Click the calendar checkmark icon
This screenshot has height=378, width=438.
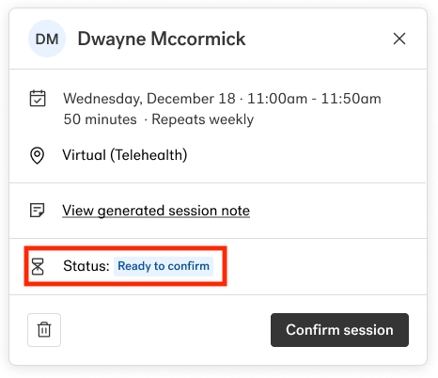click(38, 99)
